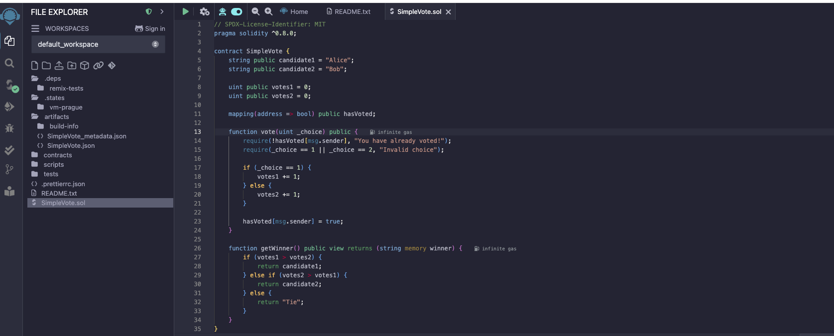
Task: Click infinite gas hint on vote function
Action: [x=391, y=132]
